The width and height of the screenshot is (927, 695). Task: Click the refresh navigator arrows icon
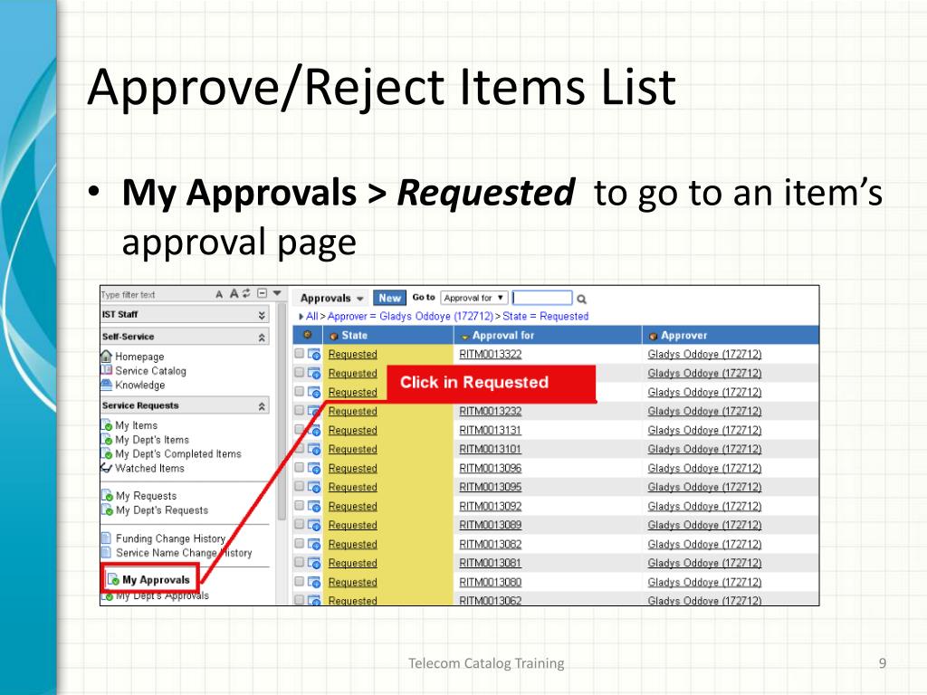coord(246,293)
